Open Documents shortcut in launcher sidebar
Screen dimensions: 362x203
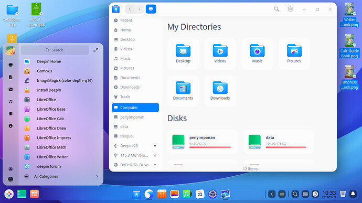click(x=10, y=77)
